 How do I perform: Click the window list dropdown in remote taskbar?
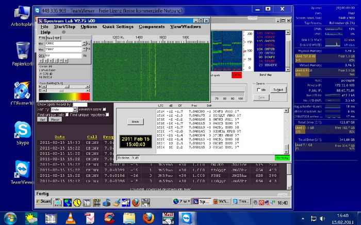(183, 201)
